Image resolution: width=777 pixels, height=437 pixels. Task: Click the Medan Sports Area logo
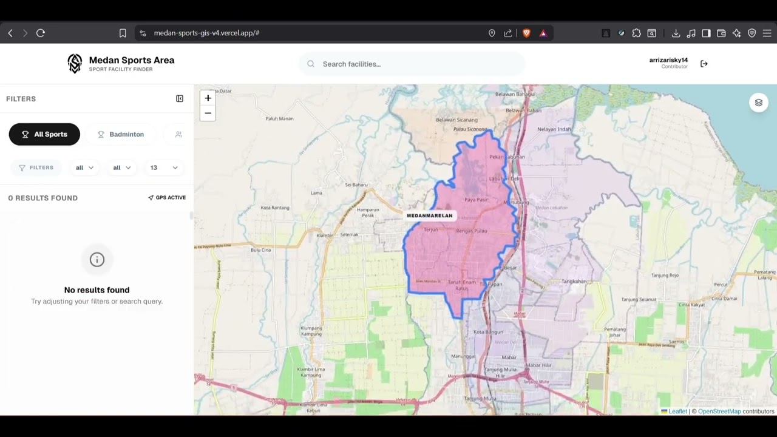[x=75, y=64]
